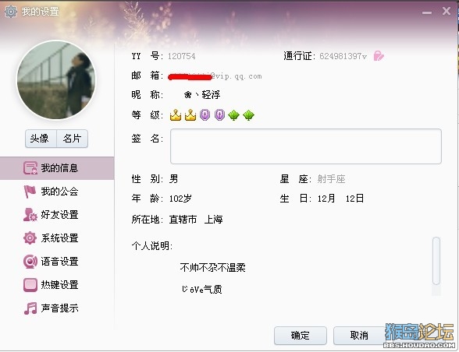This screenshot has width=459, height=352.
Task: Click the 系统设置 gear icon
Action: pyautogui.click(x=30, y=238)
